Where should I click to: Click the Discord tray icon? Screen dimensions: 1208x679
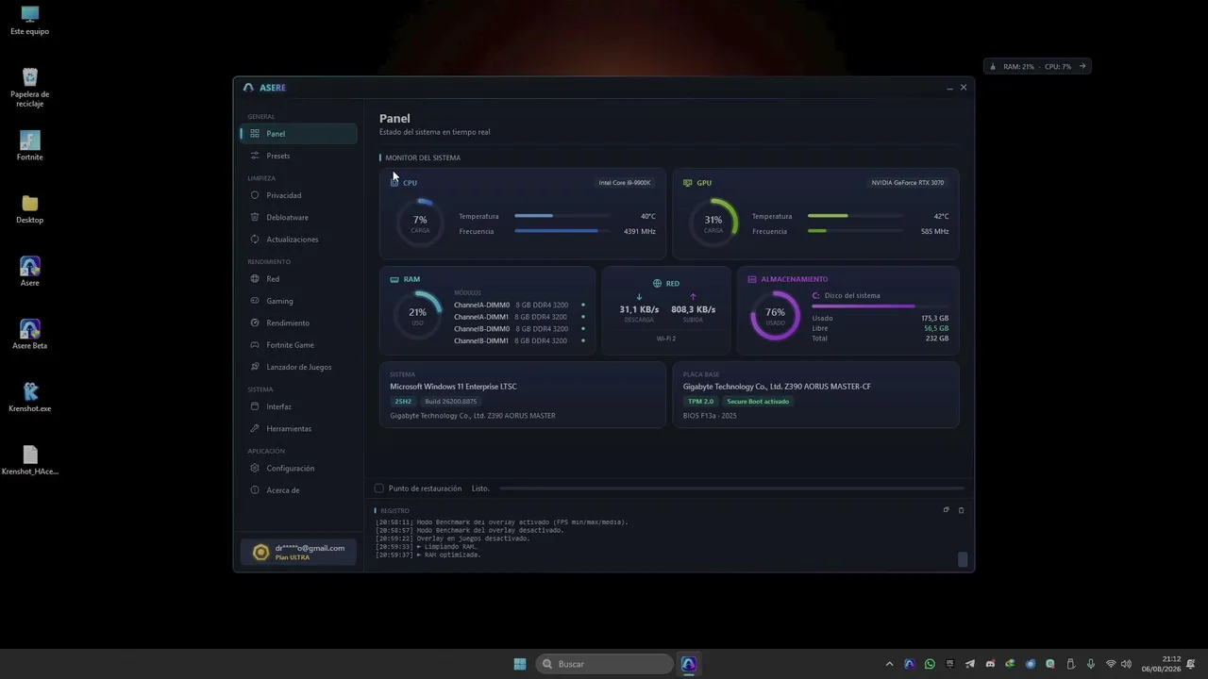[x=990, y=664]
